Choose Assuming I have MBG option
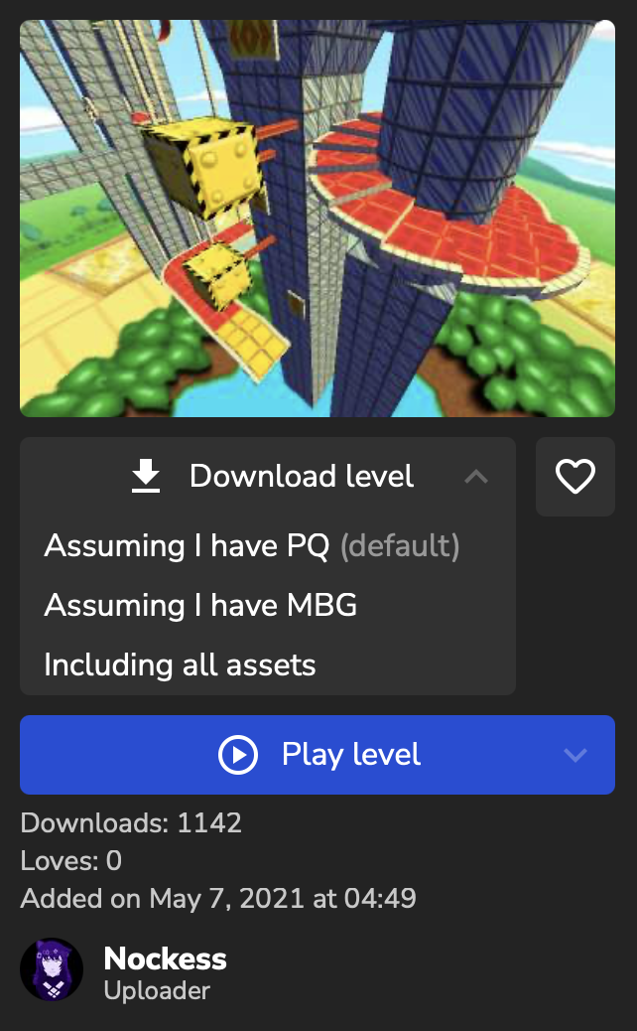Image resolution: width=637 pixels, height=1031 pixels. point(201,605)
